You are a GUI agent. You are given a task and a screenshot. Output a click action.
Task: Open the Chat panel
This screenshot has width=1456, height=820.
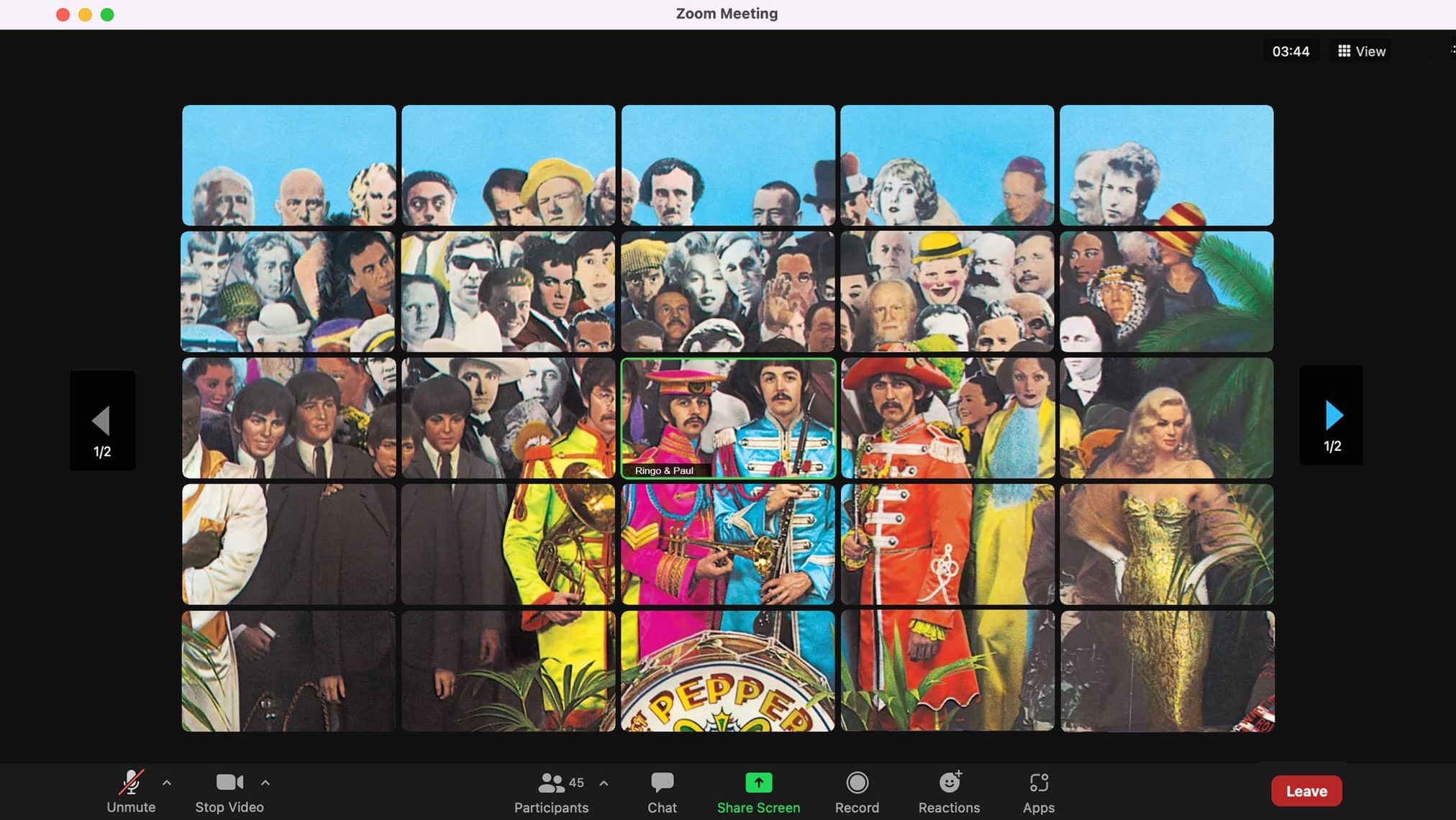[x=662, y=791]
